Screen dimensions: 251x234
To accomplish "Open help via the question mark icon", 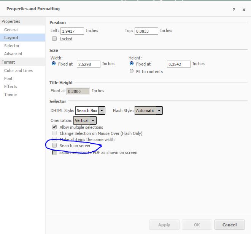I will coord(234,10).
